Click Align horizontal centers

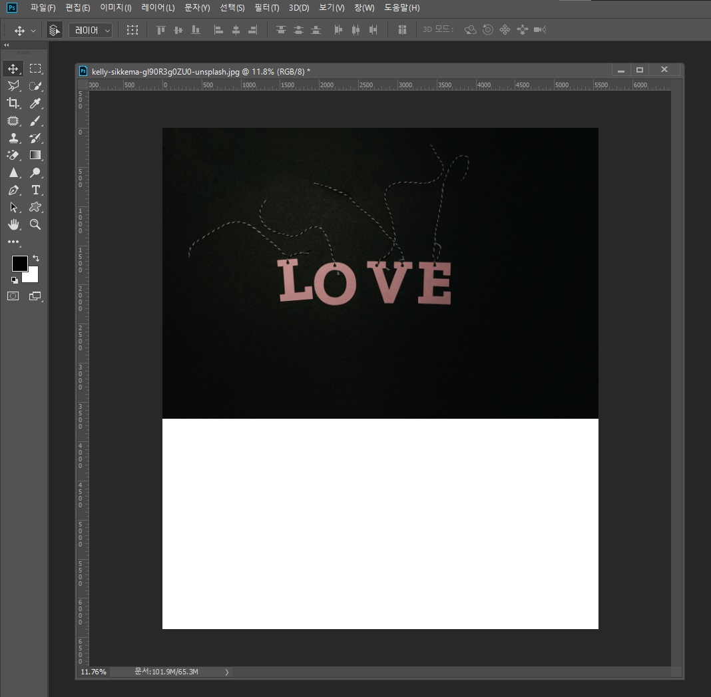236,30
